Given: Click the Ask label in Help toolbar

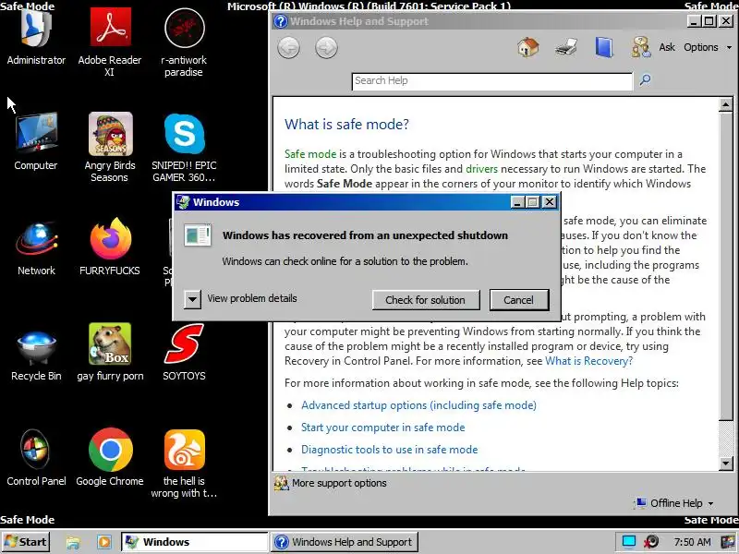Looking at the screenshot, I should coord(667,47).
